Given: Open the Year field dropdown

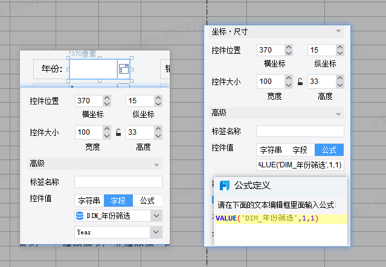Looking at the screenshot, I should pos(156,232).
